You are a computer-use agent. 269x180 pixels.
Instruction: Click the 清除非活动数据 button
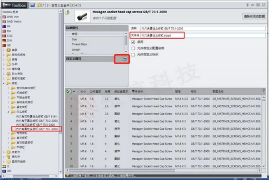pos(254,16)
